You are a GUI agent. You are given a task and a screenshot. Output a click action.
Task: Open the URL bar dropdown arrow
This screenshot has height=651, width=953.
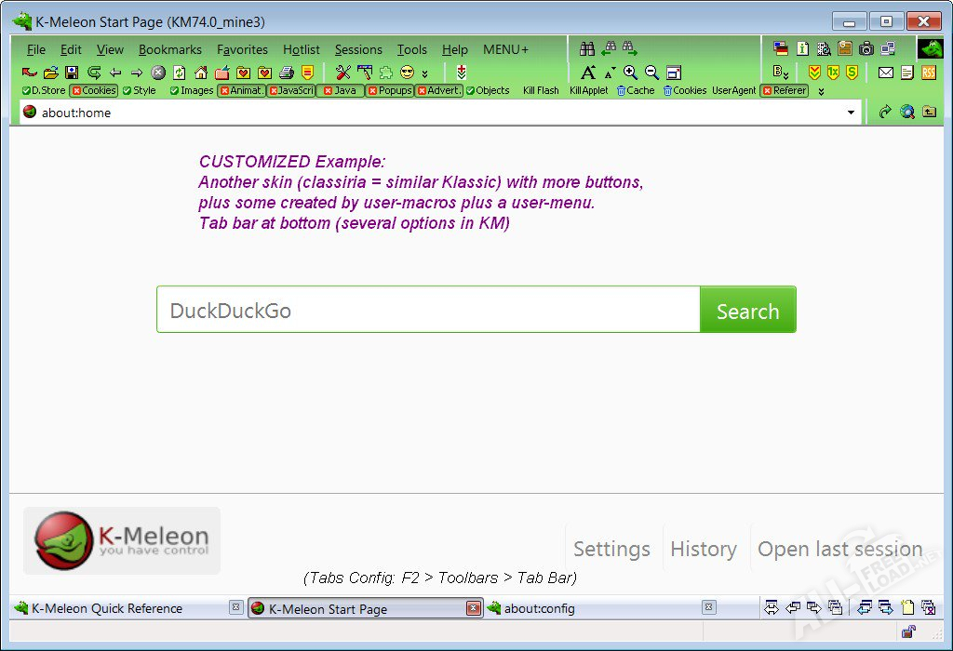click(851, 113)
